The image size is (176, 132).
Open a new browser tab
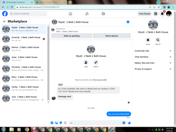click(x=37, y=2)
